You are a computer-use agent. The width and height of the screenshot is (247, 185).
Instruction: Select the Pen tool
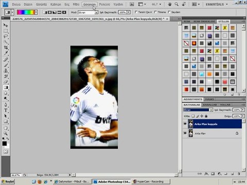point(6,105)
